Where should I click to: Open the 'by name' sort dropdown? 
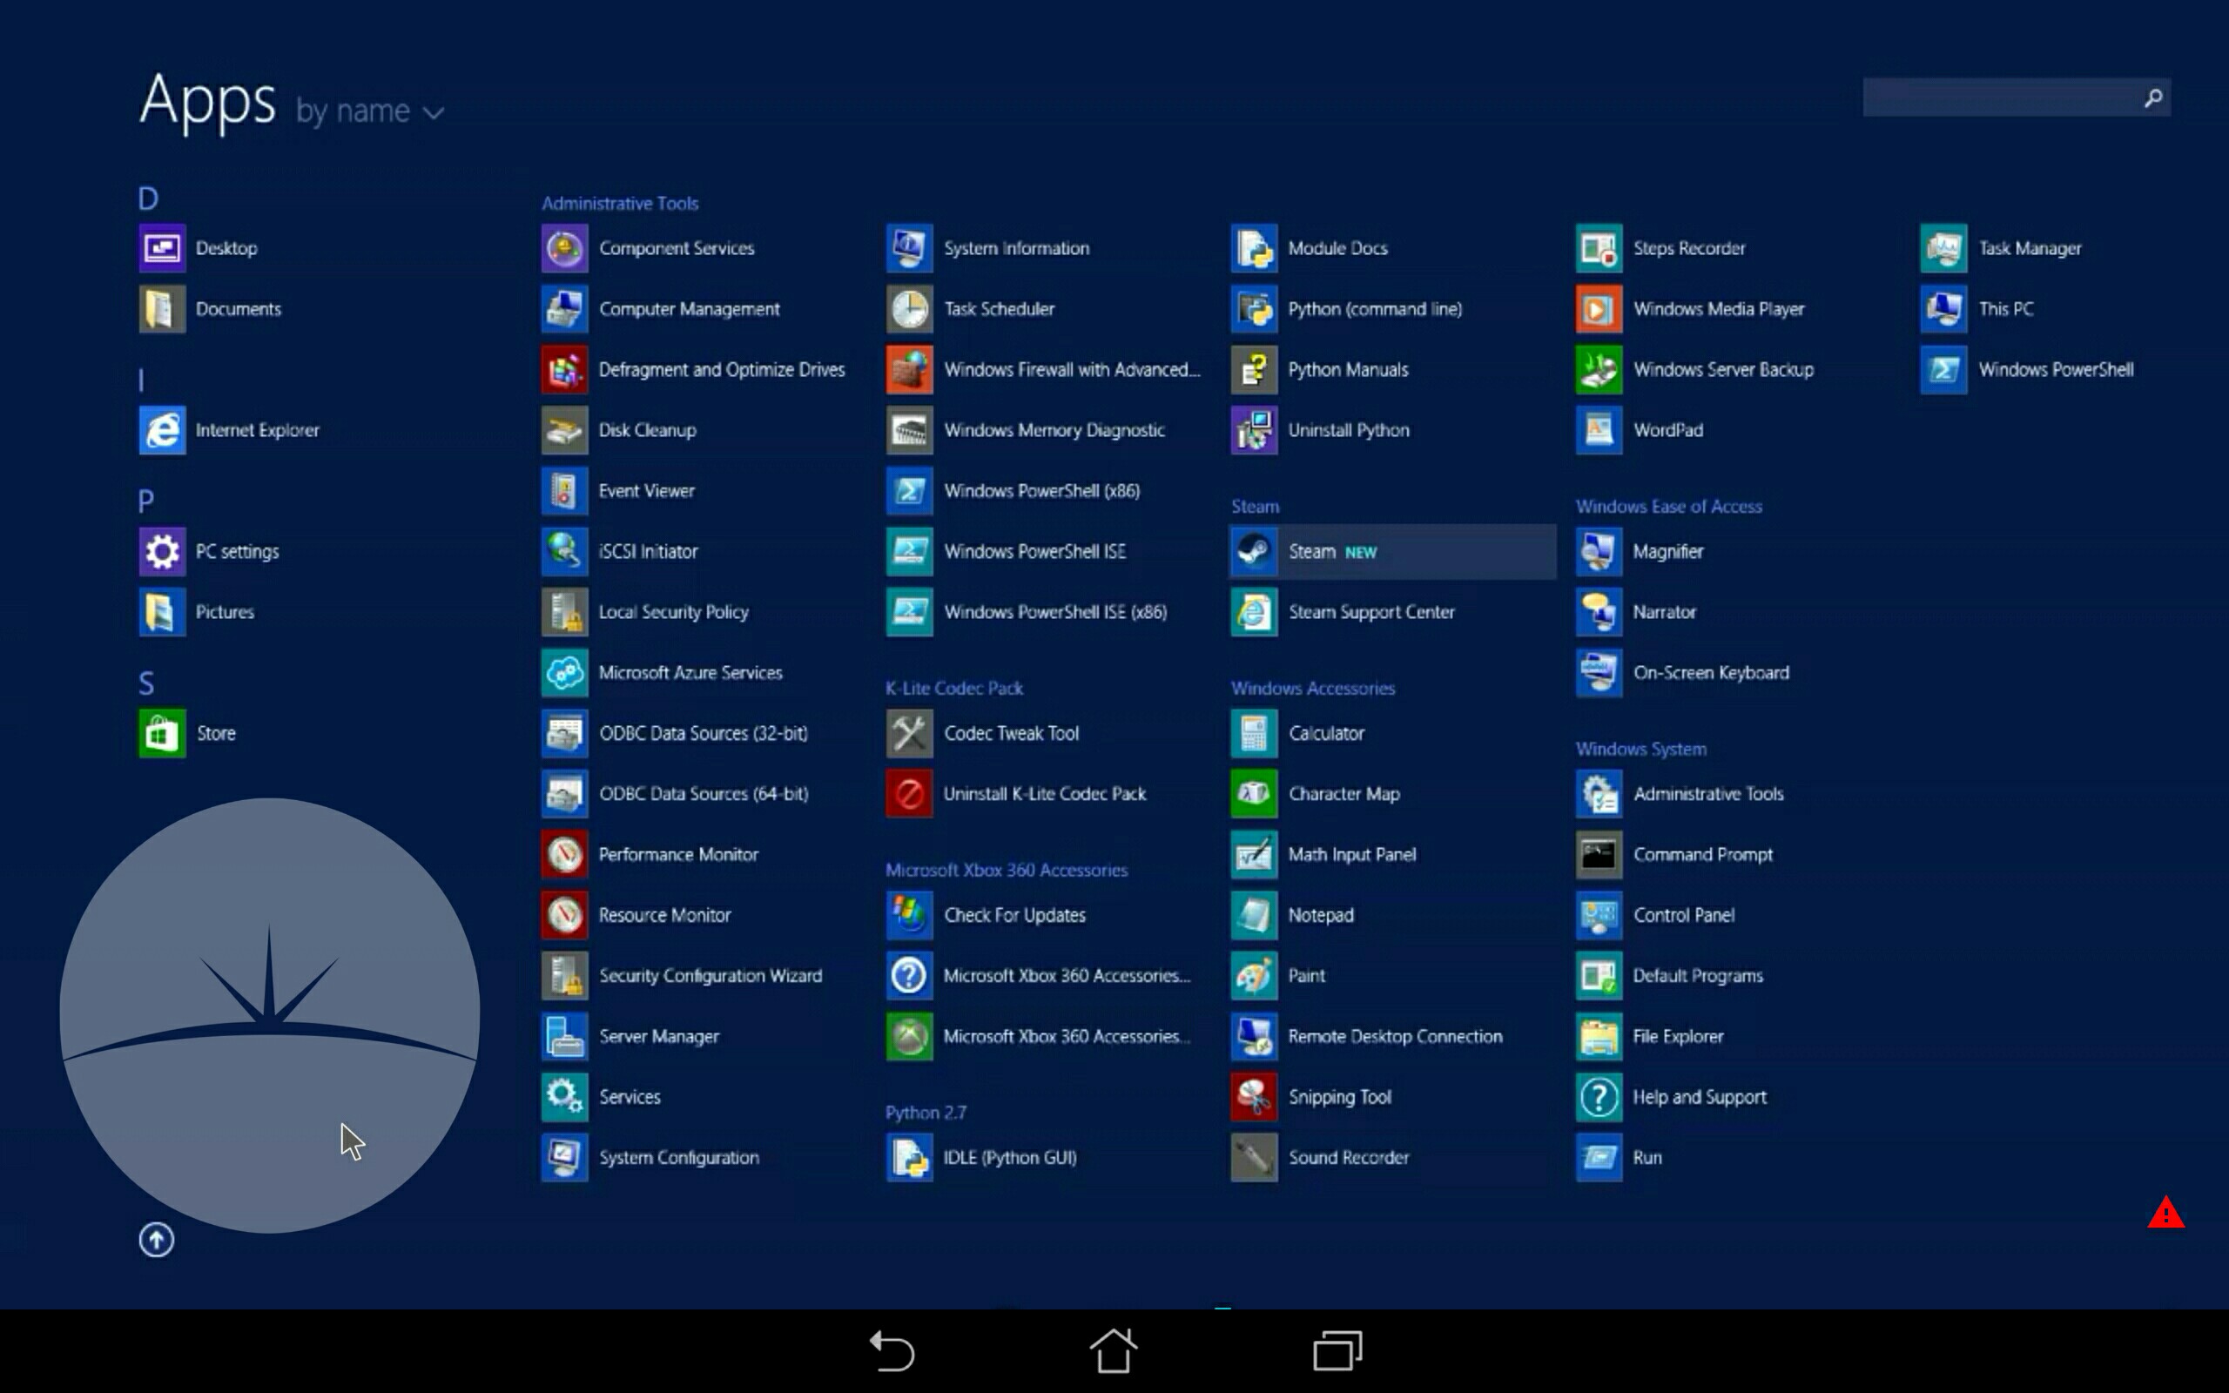pos(369,111)
